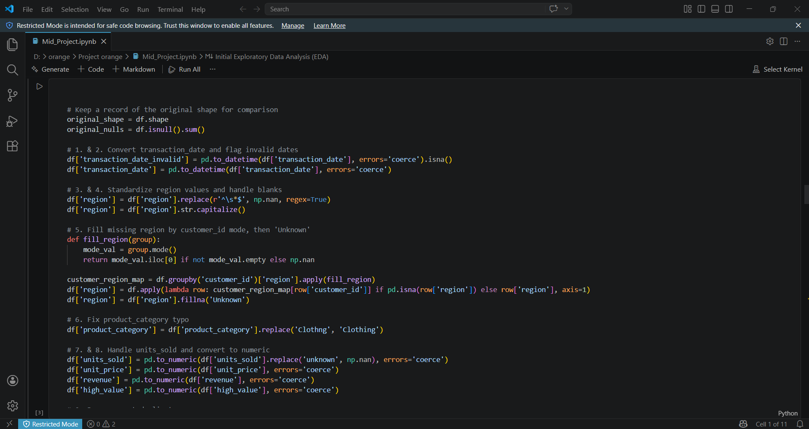This screenshot has width=809, height=429.
Task: Open the Explorer view in activity bar
Action: (x=13, y=44)
